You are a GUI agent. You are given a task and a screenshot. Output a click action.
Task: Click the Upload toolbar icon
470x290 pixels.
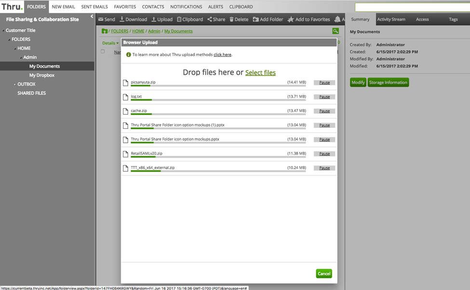[154, 19]
